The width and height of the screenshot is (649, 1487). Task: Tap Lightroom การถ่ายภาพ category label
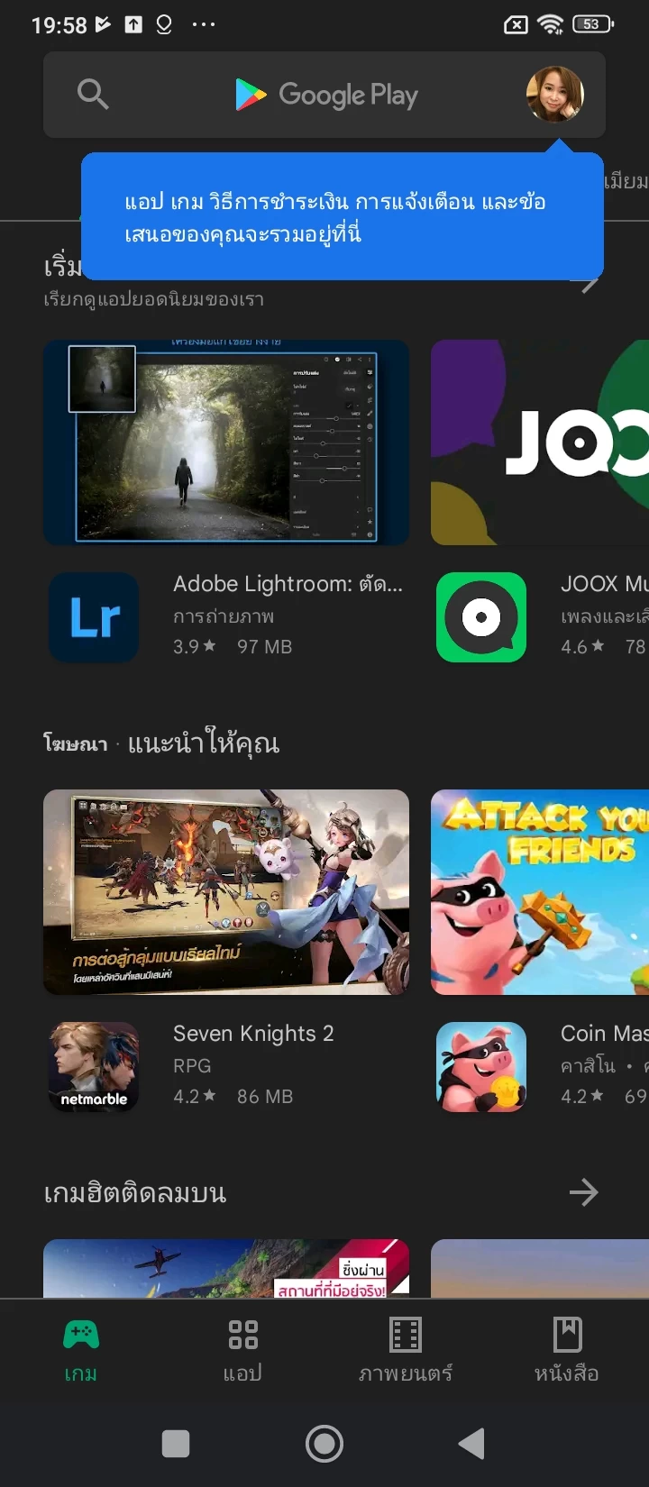224,616
